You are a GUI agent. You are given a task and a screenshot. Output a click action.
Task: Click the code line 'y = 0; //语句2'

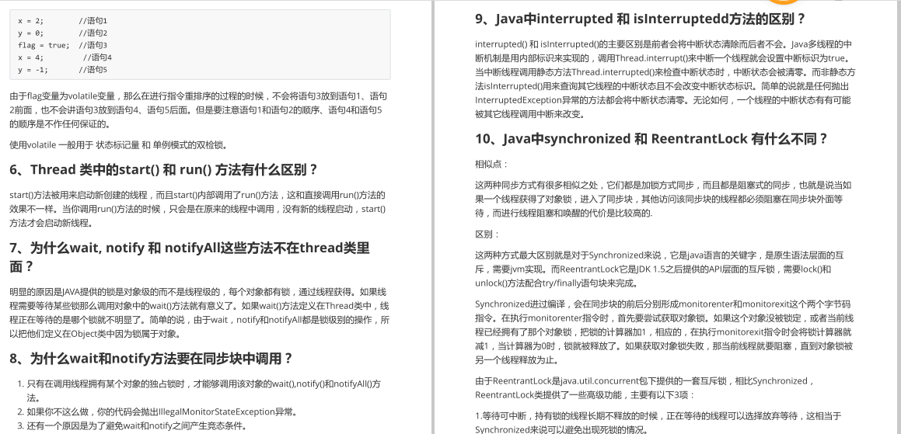point(62,33)
